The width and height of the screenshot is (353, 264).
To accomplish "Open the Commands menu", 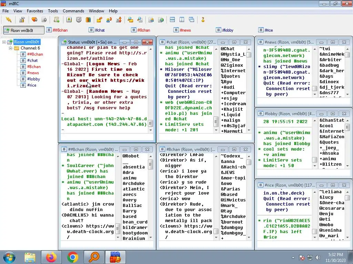I will 73,11.
